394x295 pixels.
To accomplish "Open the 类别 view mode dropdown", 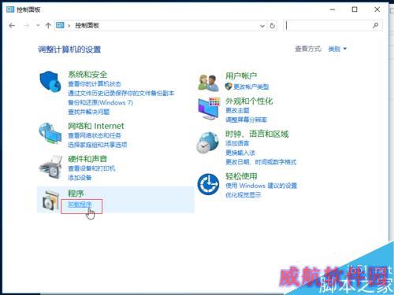I will (337, 49).
